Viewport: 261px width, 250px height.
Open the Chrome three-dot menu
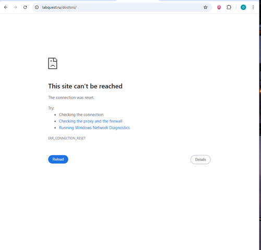click(x=253, y=7)
